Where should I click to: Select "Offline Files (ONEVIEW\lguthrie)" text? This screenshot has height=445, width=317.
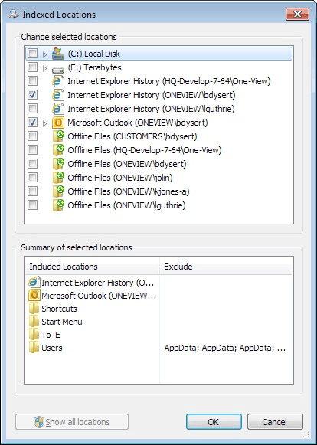pyautogui.click(x=126, y=205)
